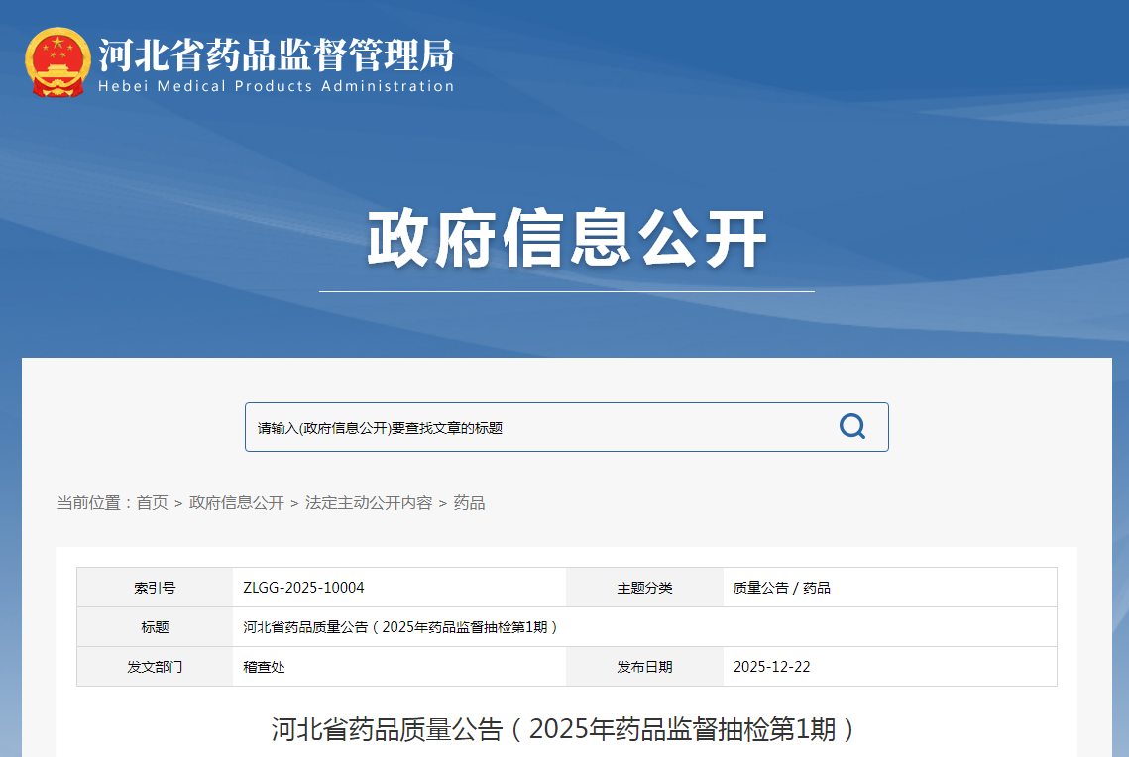This screenshot has height=757, width=1129.
Task: Click the 河北省药品监督管理局 site title
Action: (x=276, y=54)
